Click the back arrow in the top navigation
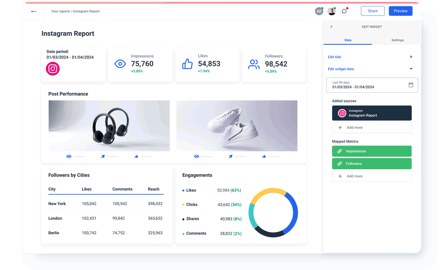 point(34,11)
